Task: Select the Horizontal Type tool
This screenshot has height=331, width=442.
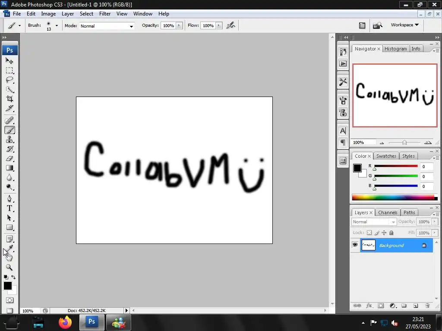Action: coord(9,208)
